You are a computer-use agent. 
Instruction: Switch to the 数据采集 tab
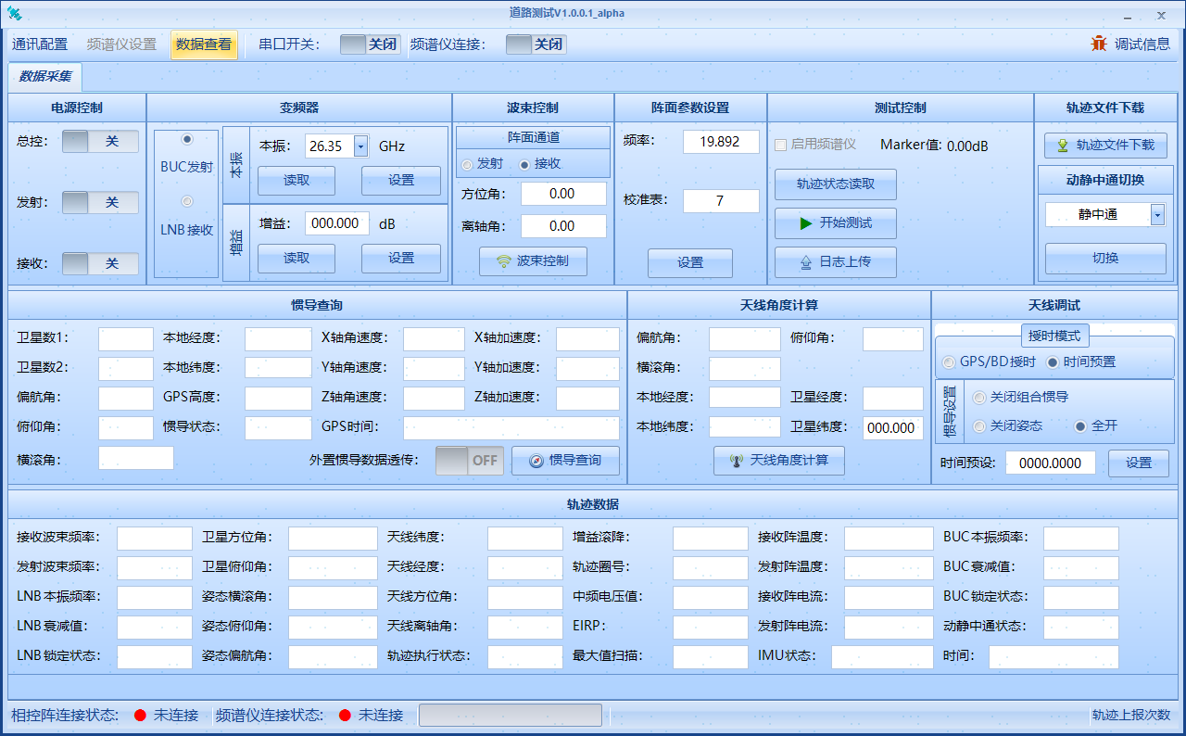click(45, 77)
